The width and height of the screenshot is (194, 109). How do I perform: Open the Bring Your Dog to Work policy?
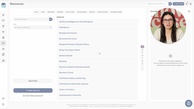pyautogui.click(x=69, y=50)
